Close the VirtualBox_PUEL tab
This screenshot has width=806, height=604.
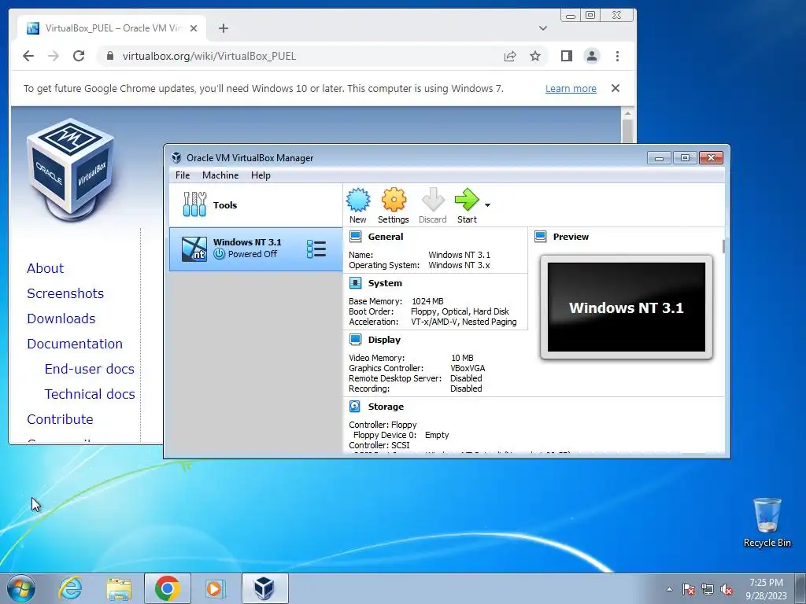pos(194,28)
